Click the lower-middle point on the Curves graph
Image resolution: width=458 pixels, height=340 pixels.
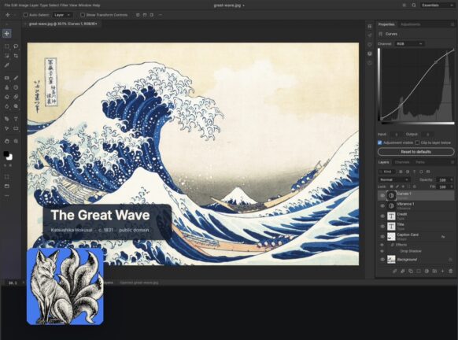click(401, 105)
